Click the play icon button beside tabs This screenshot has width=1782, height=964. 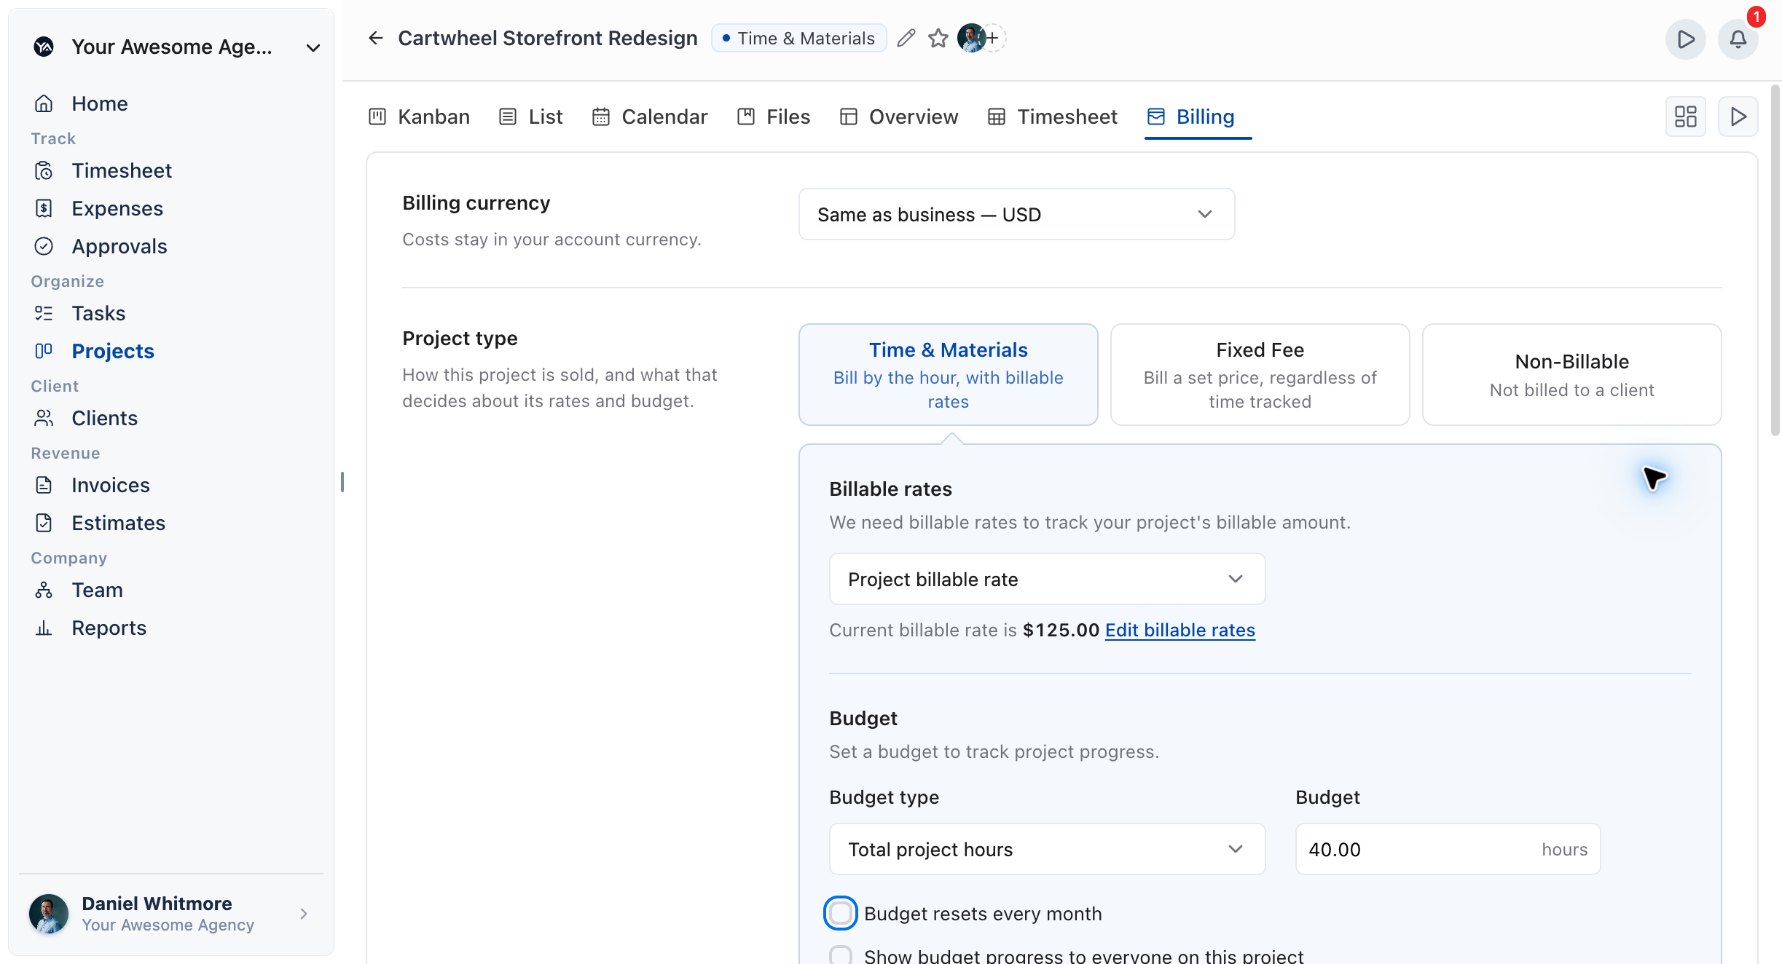click(x=1738, y=116)
